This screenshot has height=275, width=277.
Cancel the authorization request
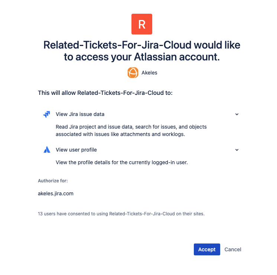pyautogui.click(x=233, y=249)
